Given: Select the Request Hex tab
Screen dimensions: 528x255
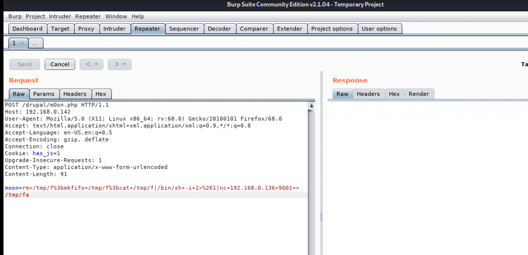Looking at the screenshot, I should tap(101, 94).
